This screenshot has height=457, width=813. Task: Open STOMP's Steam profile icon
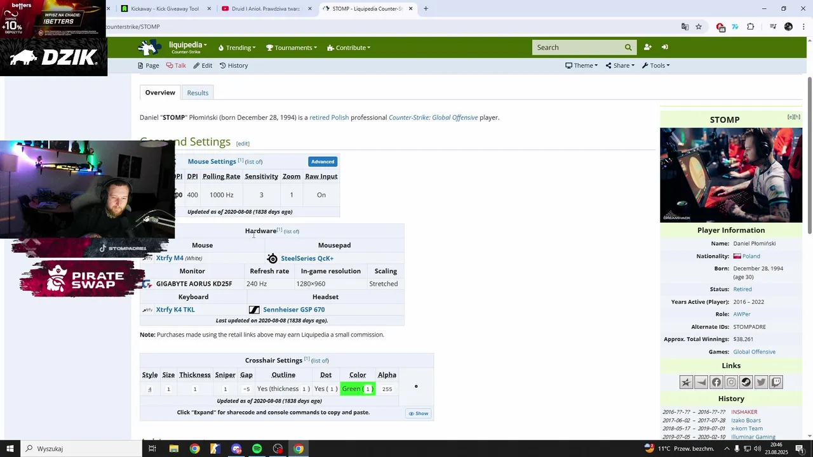coord(746,382)
